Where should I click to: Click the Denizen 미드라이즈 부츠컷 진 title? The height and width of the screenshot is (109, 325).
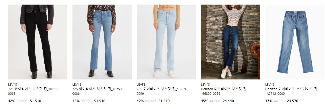coord(224,91)
